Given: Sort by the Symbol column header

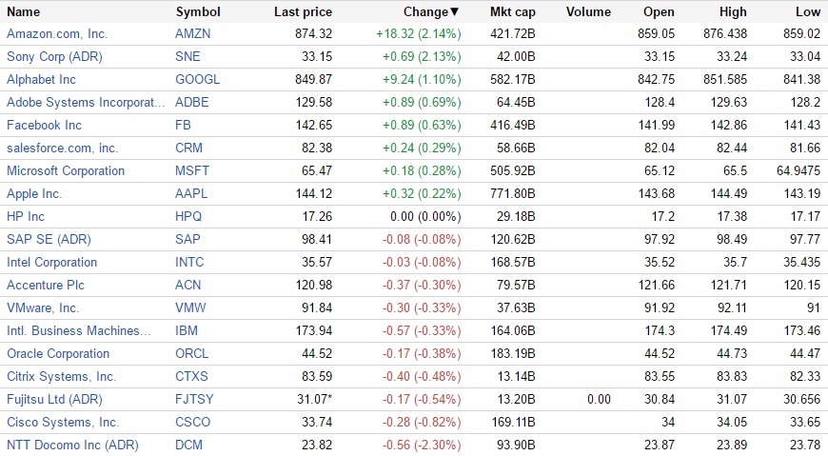Looking at the screenshot, I should (198, 12).
